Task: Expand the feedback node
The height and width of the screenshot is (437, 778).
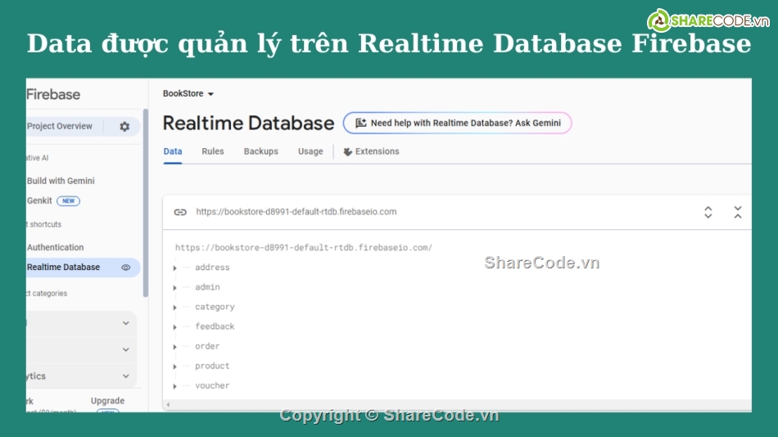Action: point(174,327)
